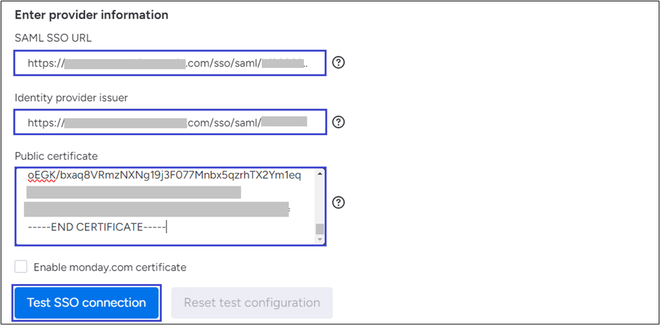Click the help icon beside SAML SSO URL
Screen dimensions: 660x325
coord(339,63)
